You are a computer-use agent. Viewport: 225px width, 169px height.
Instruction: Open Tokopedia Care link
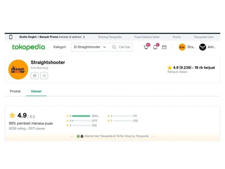(203, 37)
